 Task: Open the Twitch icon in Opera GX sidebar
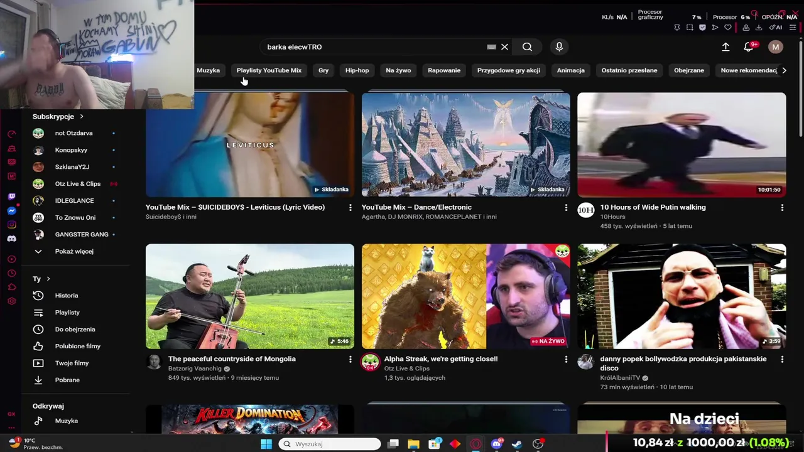coord(11,197)
